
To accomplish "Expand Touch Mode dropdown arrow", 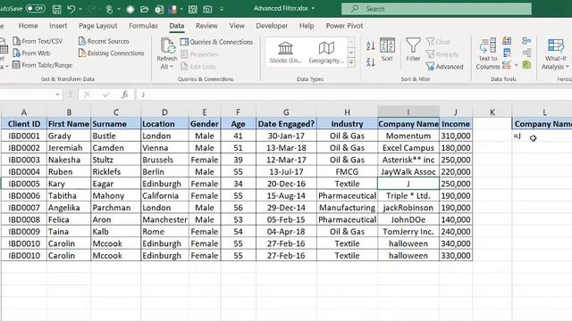I will coord(119,9).
